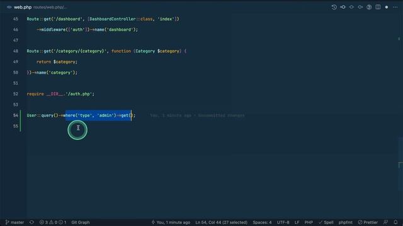
Task: Click 'require' keyword on line 52
Action: tap(35, 94)
